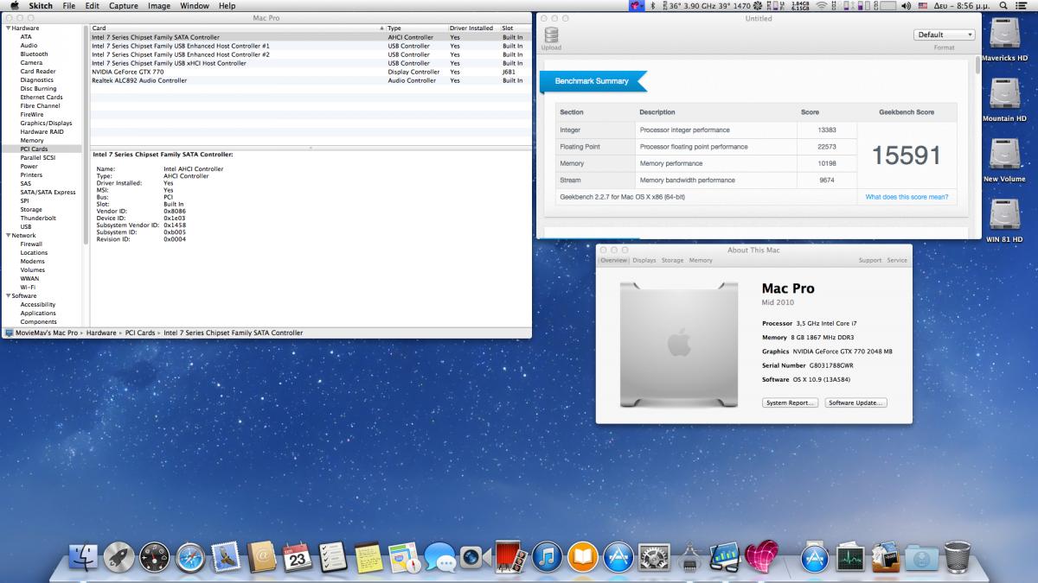
Task: Open System Information chip icon in Dock
Action: [690, 558]
